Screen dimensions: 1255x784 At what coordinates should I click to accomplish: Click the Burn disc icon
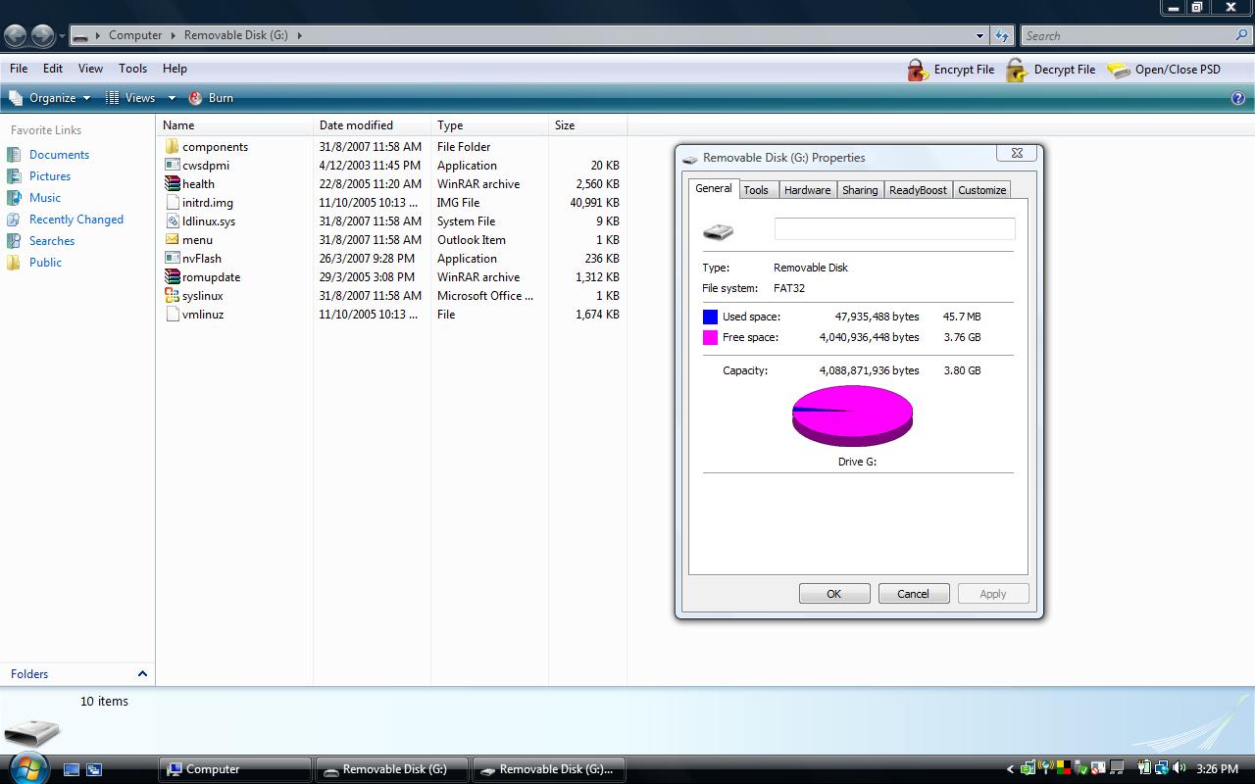click(x=195, y=98)
